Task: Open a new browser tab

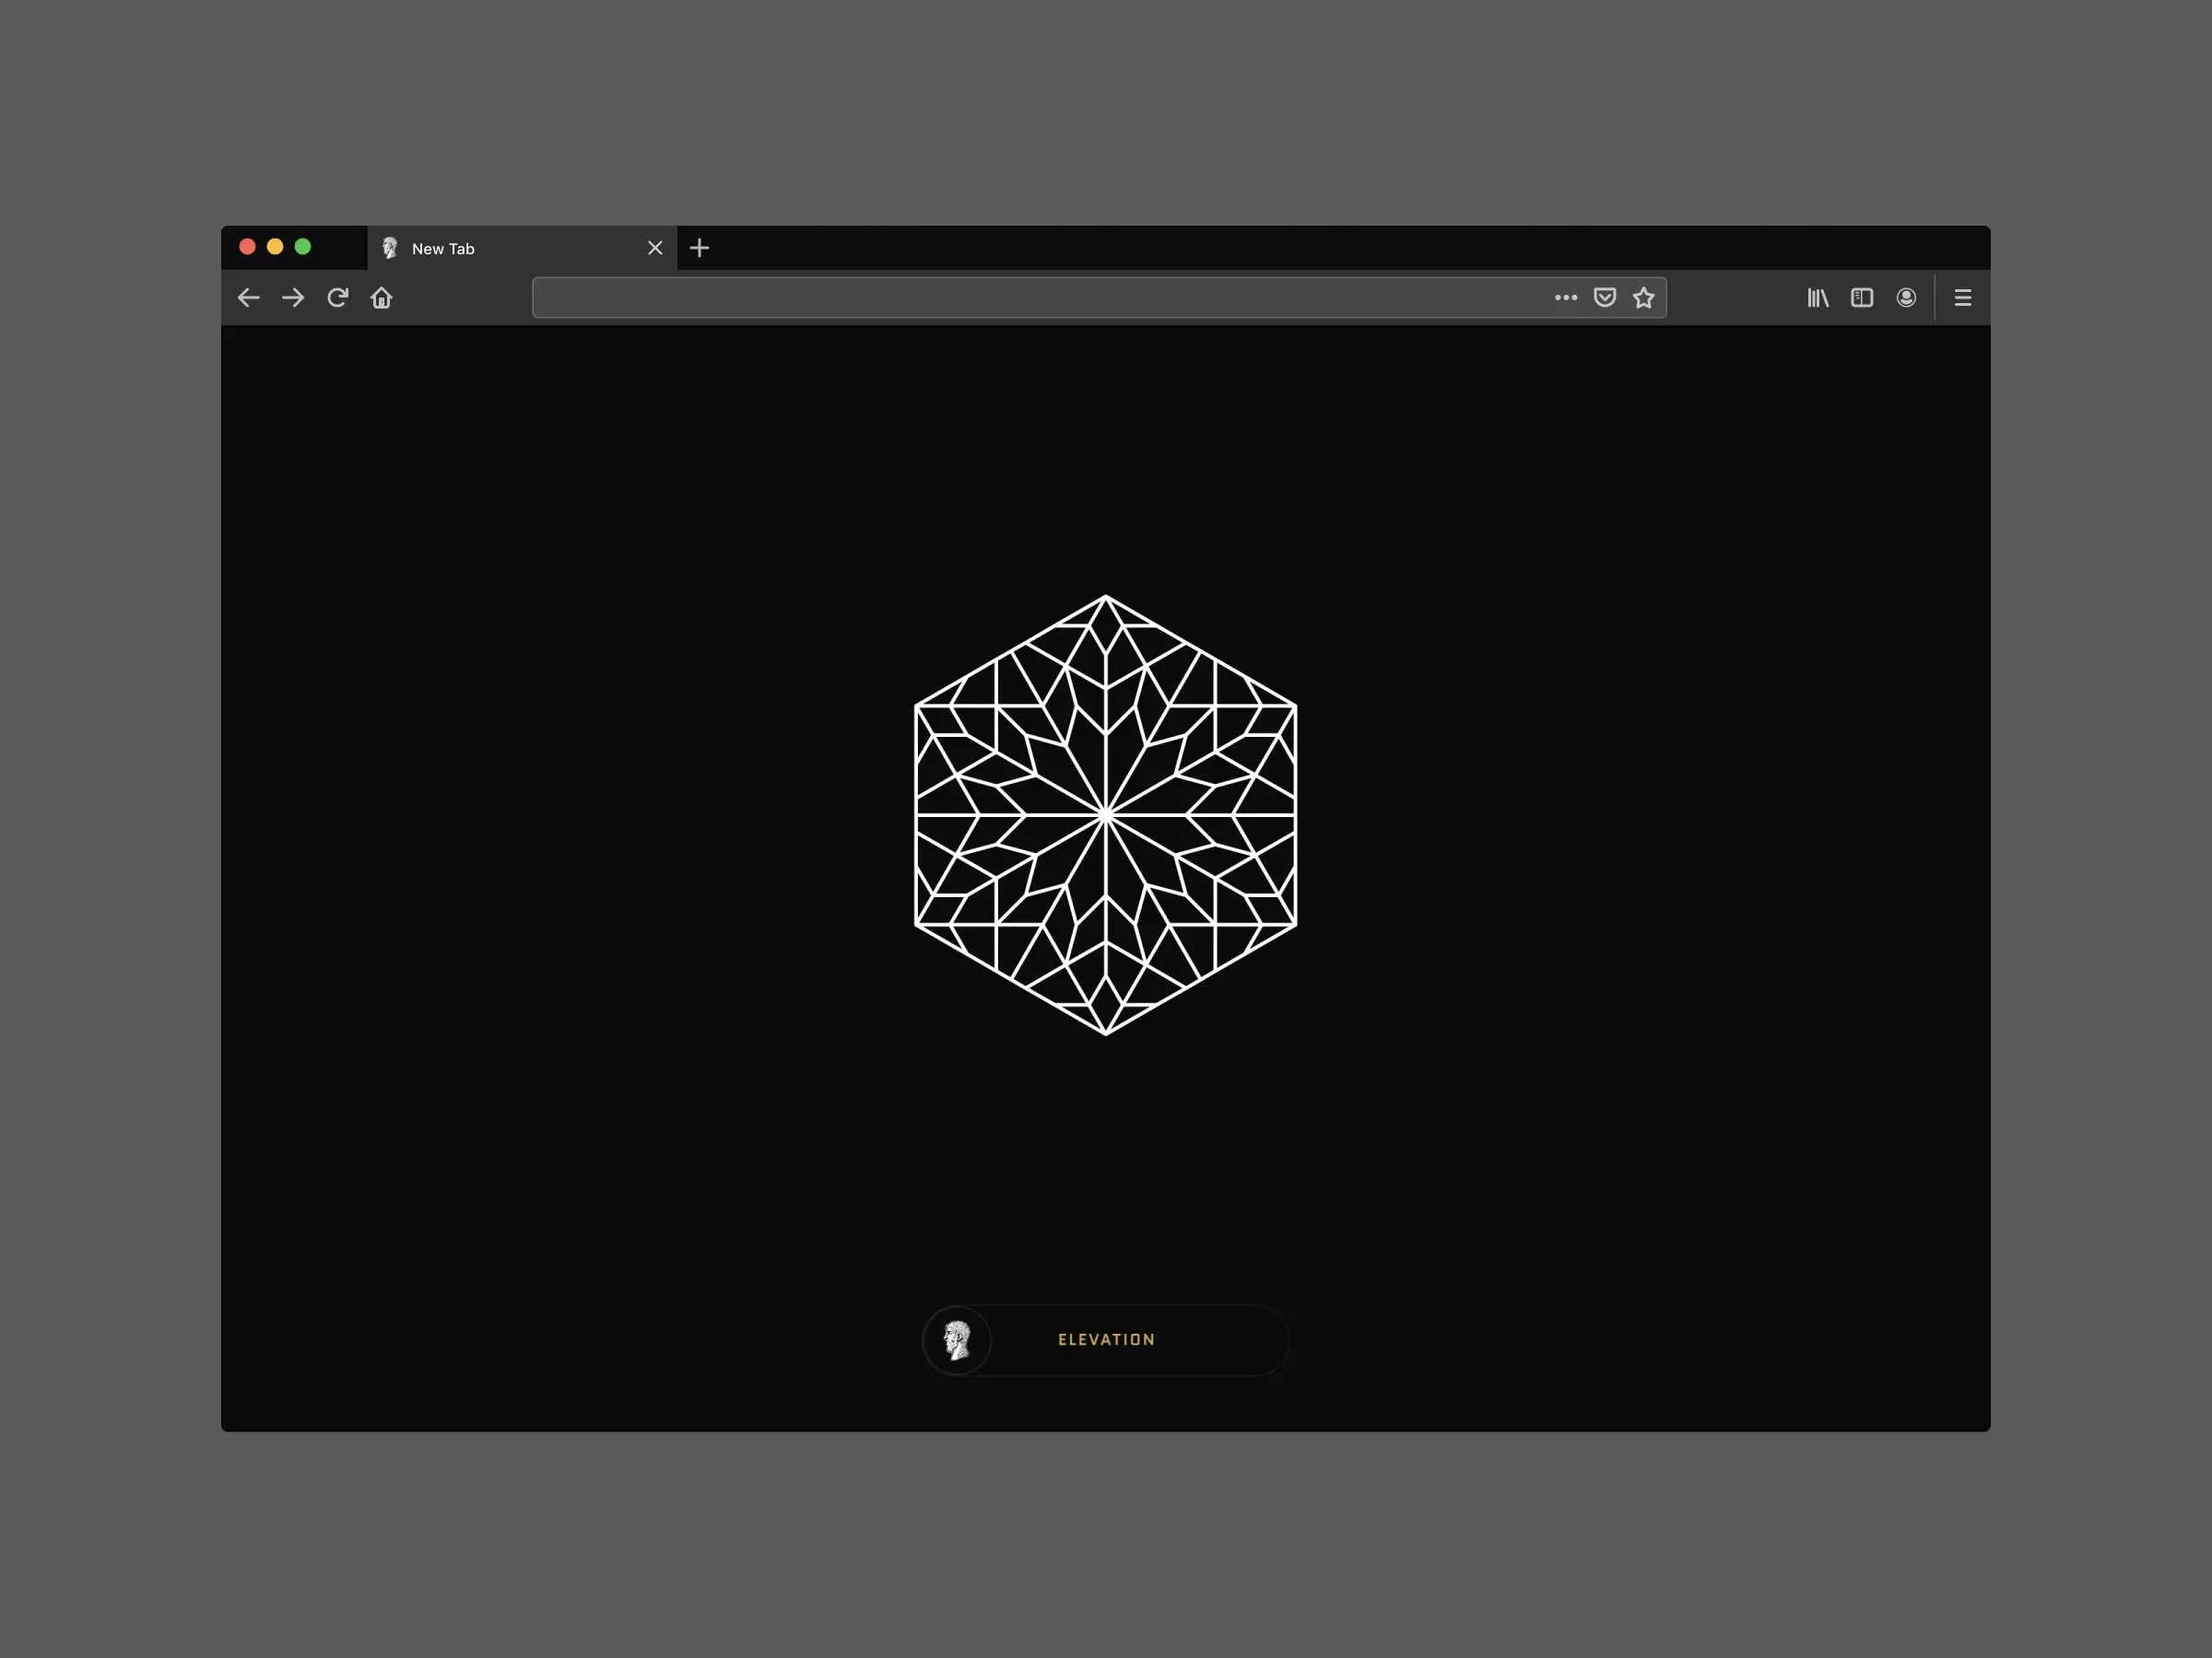Action: pos(699,248)
